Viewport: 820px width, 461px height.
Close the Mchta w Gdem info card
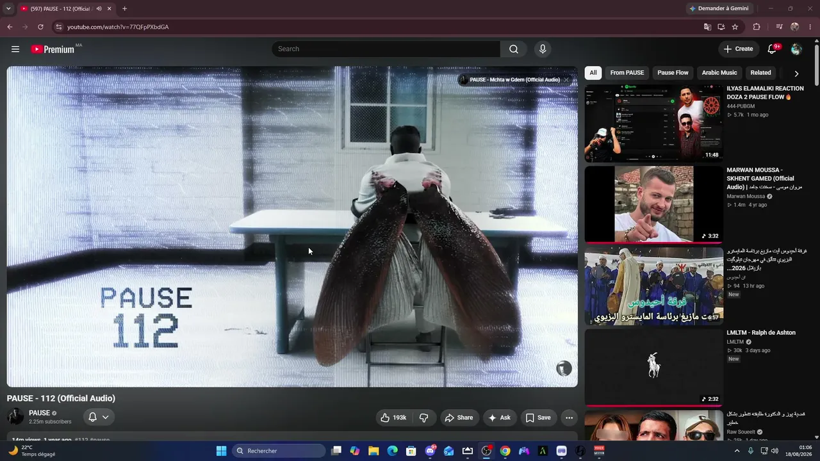tap(566, 80)
